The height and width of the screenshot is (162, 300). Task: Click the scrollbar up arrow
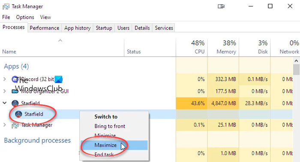pyautogui.click(x=296, y=61)
